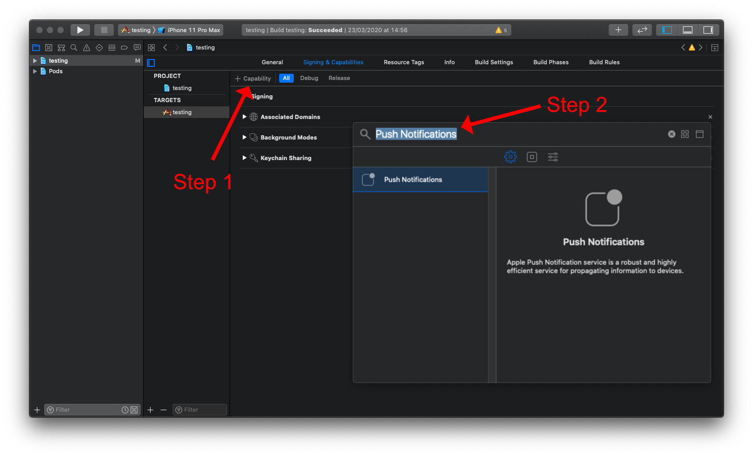Expand the testing project in navigator
Screen dimensions: 753x456
point(35,61)
